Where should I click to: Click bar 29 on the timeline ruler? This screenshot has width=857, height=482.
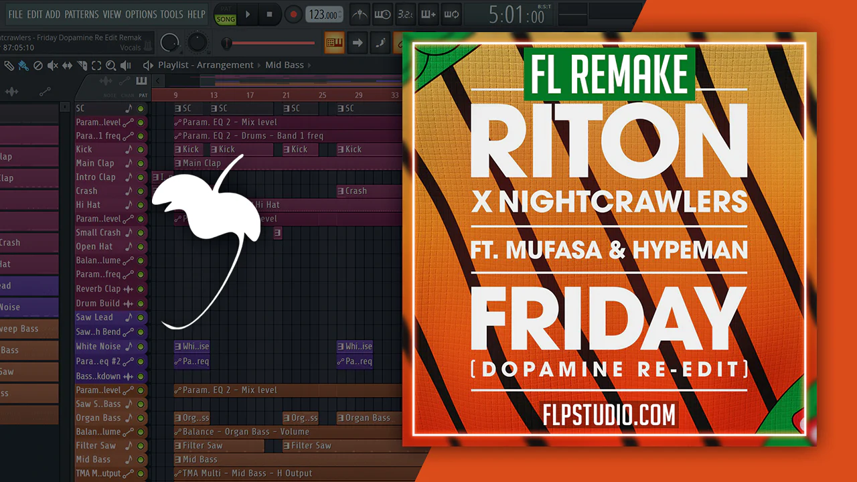tap(359, 95)
